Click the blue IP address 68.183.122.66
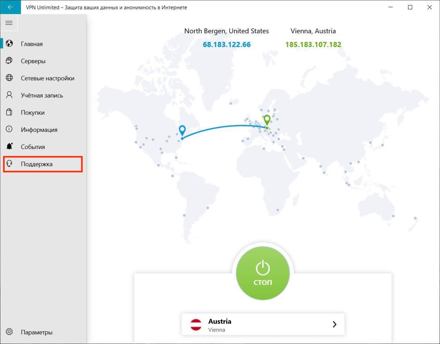The height and width of the screenshot is (344, 440). pyautogui.click(x=227, y=45)
